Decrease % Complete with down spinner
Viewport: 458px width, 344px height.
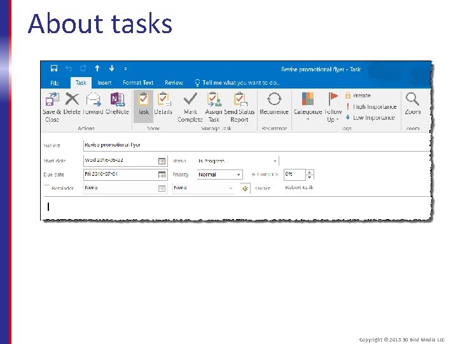click(x=310, y=177)
